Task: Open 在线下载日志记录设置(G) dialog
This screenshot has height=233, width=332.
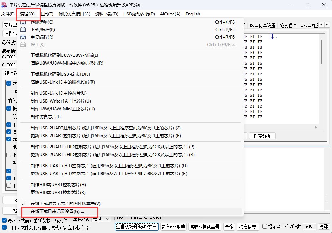Action: pos(131,211)
